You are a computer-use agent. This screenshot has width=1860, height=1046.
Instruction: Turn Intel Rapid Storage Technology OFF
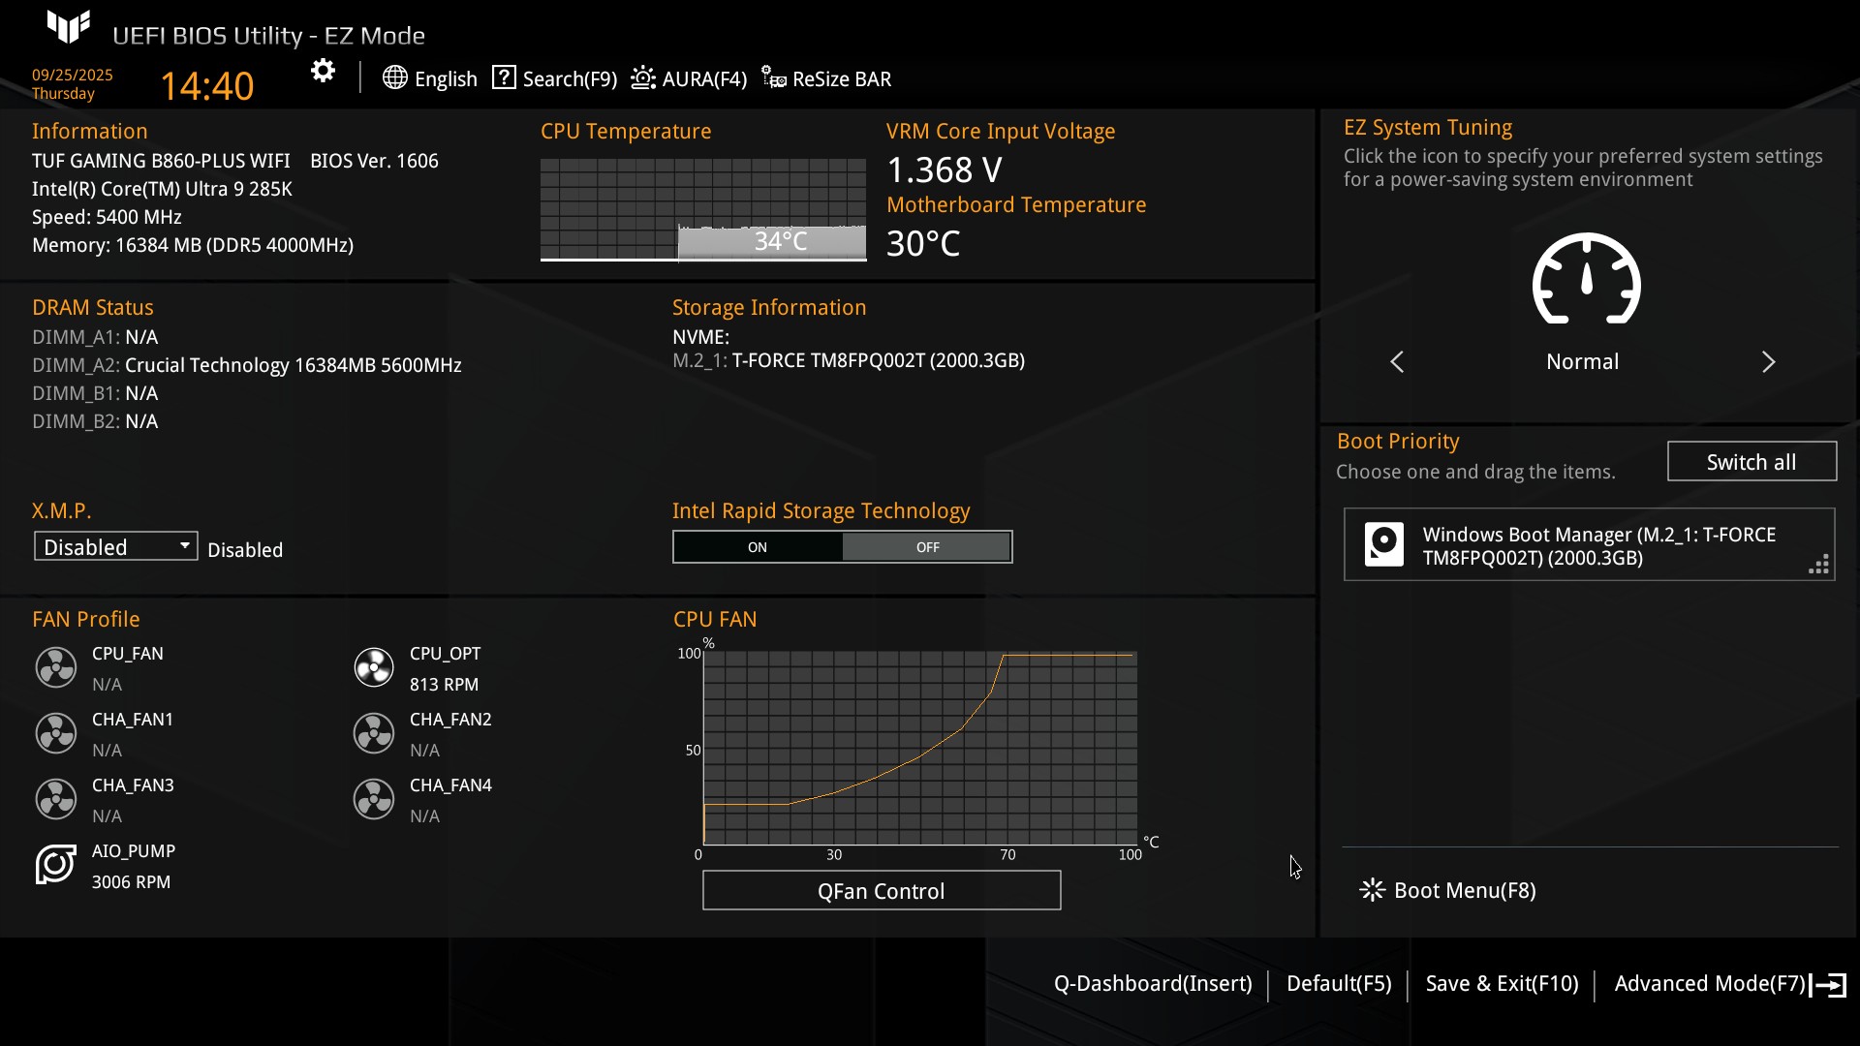pos(927,547)
